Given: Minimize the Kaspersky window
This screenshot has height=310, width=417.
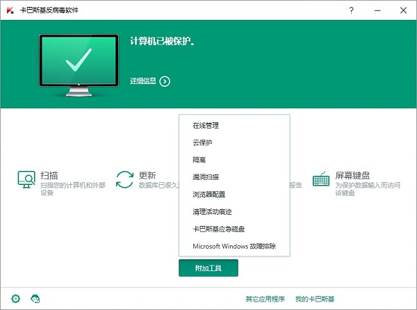Looking at the screenshot, I should pos(377,10).
